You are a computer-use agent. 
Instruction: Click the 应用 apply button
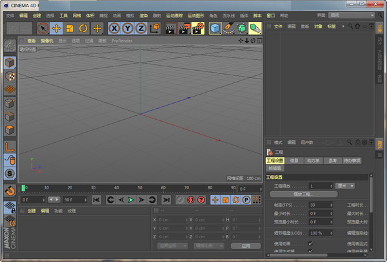[246, 245]
